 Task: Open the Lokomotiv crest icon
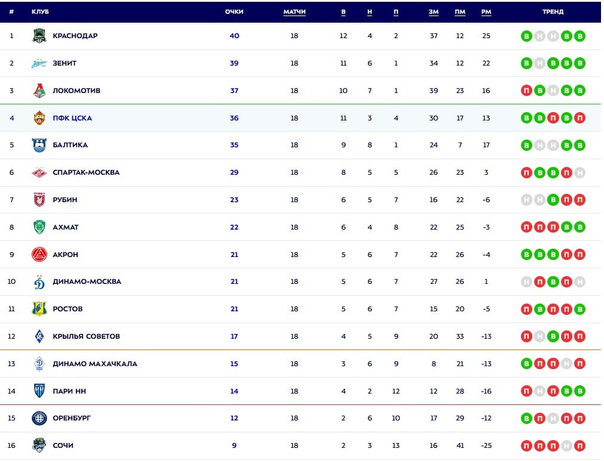pos(39,91)
